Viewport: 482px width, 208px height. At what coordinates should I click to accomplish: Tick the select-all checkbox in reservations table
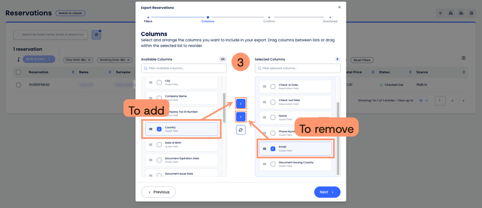18,72
